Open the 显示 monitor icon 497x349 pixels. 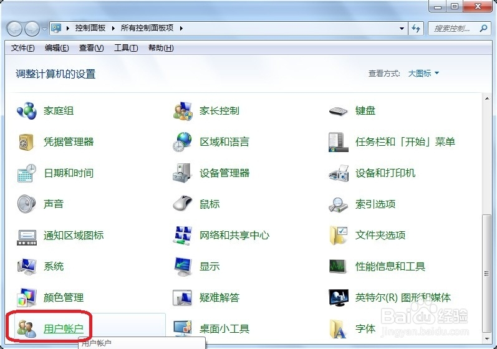coord(183,266)
